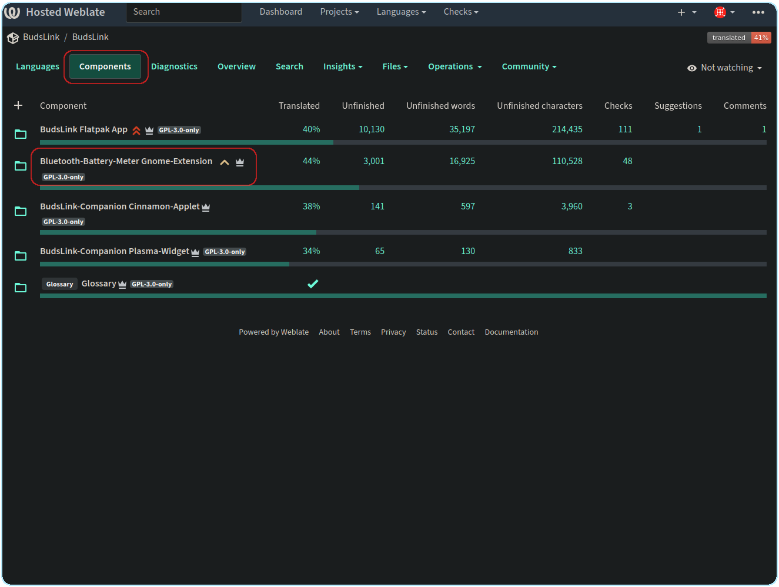Toggle the Not watching dropdown
The height and width of the screenshot is (587, 779).
[724, 68]
